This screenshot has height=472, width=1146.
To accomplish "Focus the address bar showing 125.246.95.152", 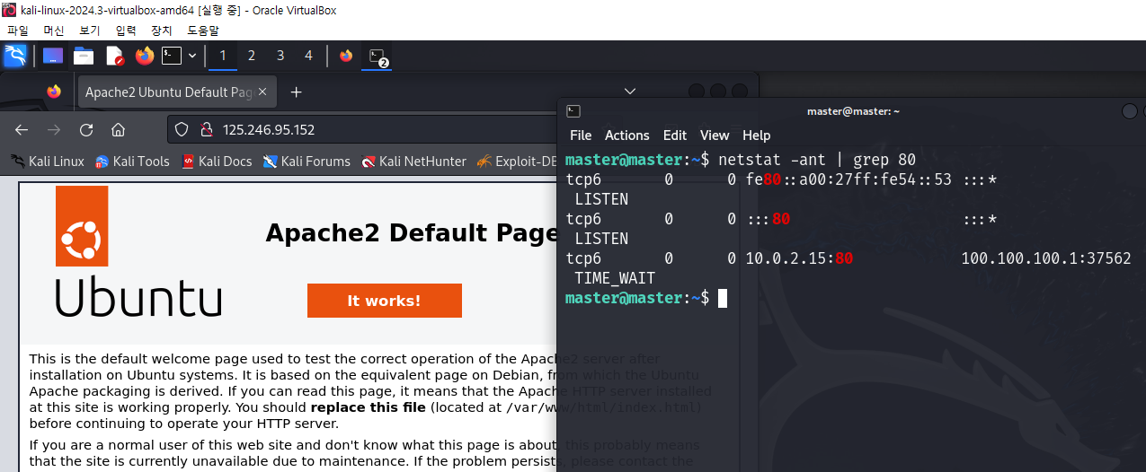I will (x=362, y=129).
